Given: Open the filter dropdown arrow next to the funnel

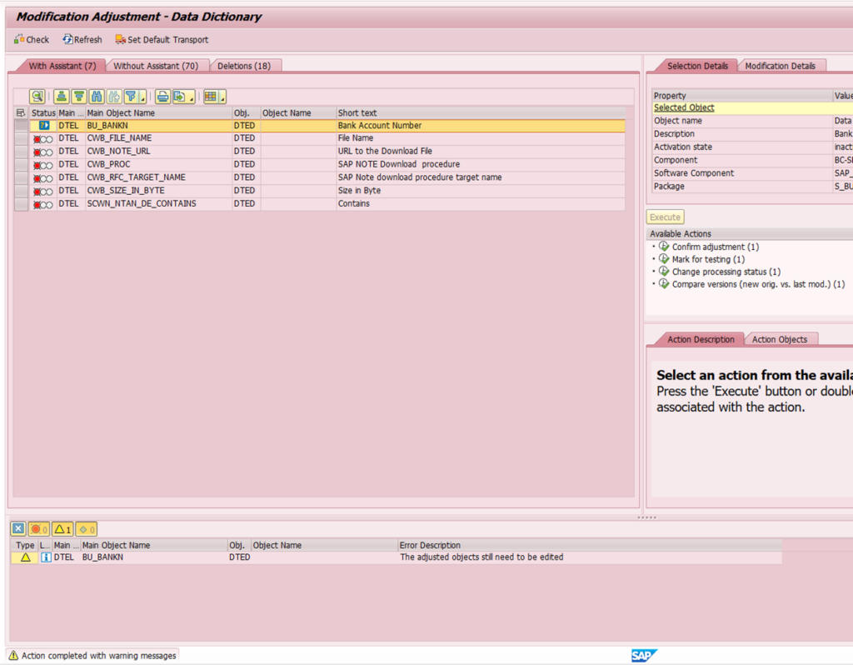Looking at the screenshot, I should [x=142, y=97].
